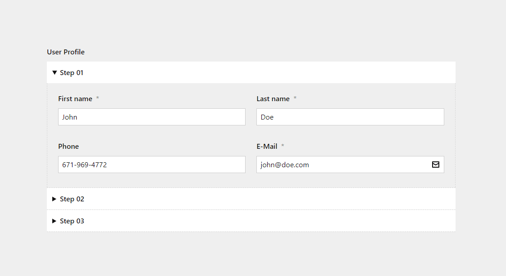The image size is (506, 276).
Task: Click the asterisk next to First name
Action: [x=97, y=98]
